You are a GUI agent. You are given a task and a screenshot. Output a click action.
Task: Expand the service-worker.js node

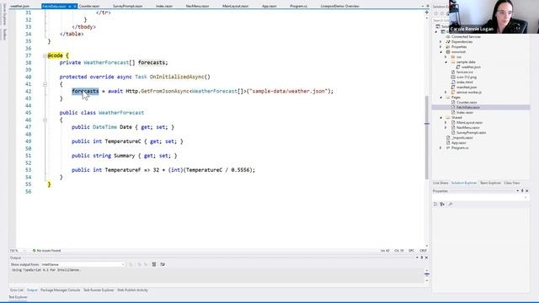coord(446,92)
